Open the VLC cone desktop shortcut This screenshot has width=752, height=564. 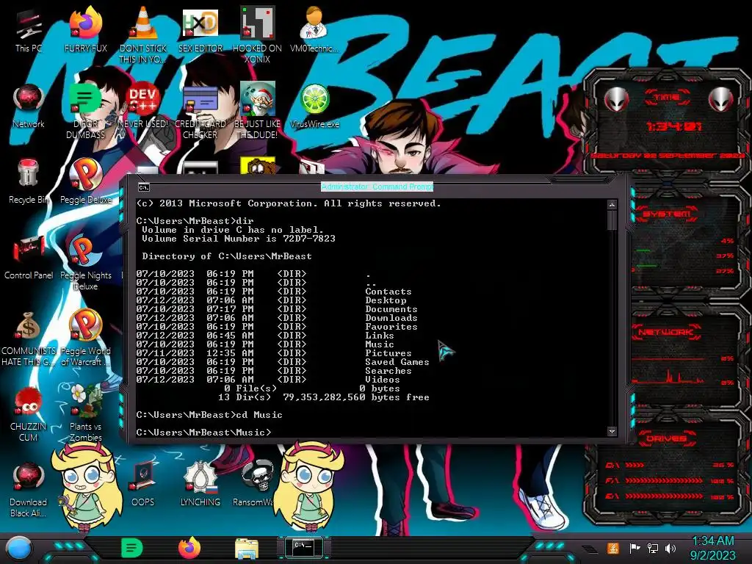(143, 34)
